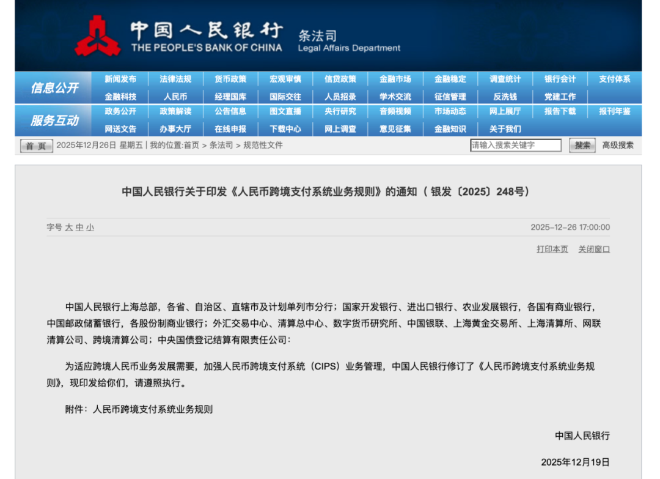Follow the 条法司 breadcrumb link
This screenshot has width=660, height=479.
point(221,146)
